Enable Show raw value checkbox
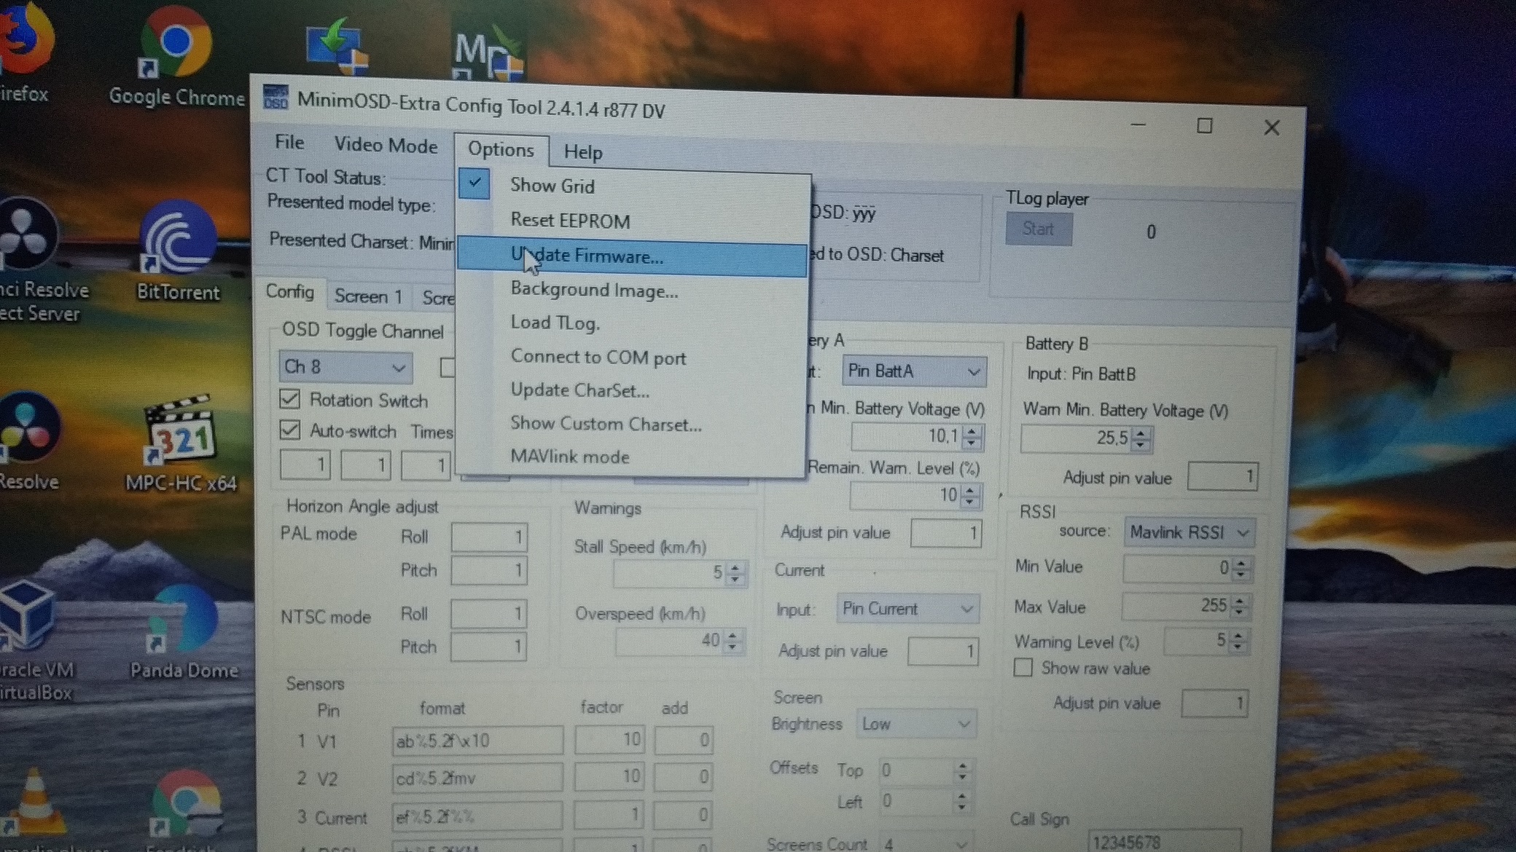 click(1023, 667)
